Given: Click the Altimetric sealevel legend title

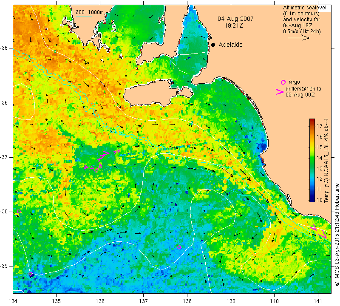Looking at the screenshot, I should [305, 8].
